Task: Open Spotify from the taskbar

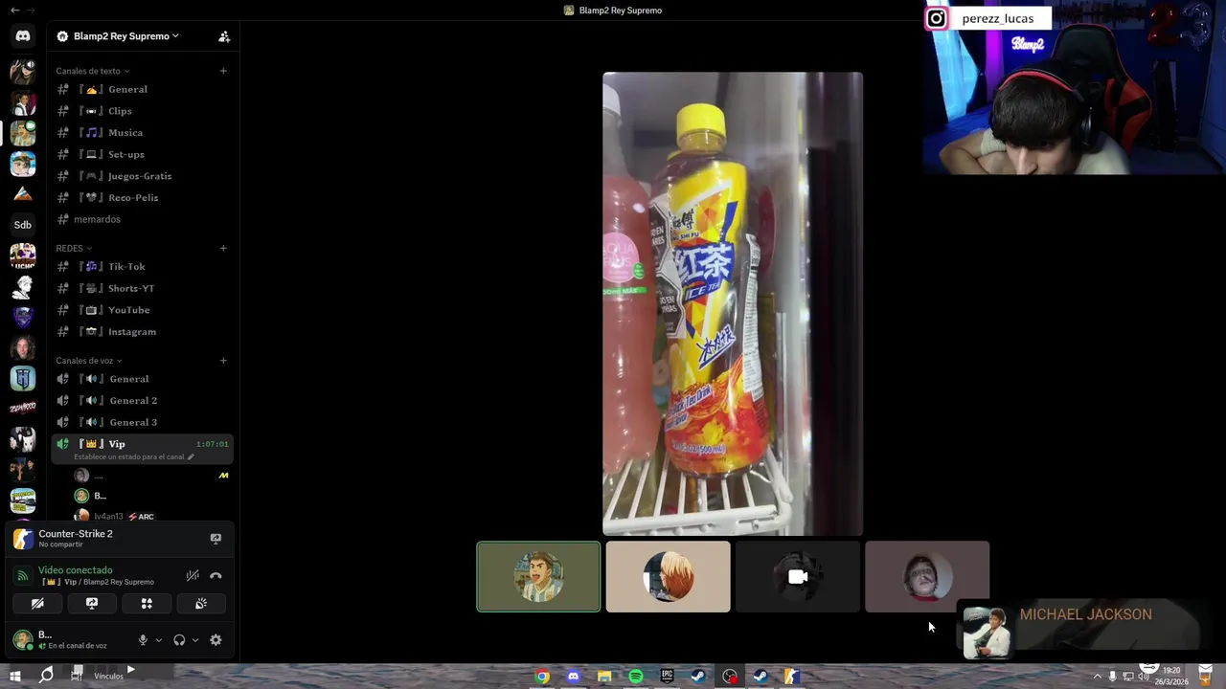Action: pyautogui.click(x=636, y=677)
